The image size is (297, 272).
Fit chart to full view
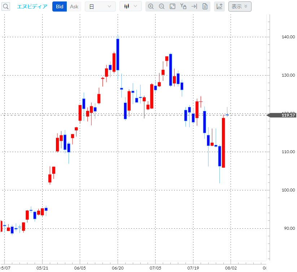(x=172, y=7)
